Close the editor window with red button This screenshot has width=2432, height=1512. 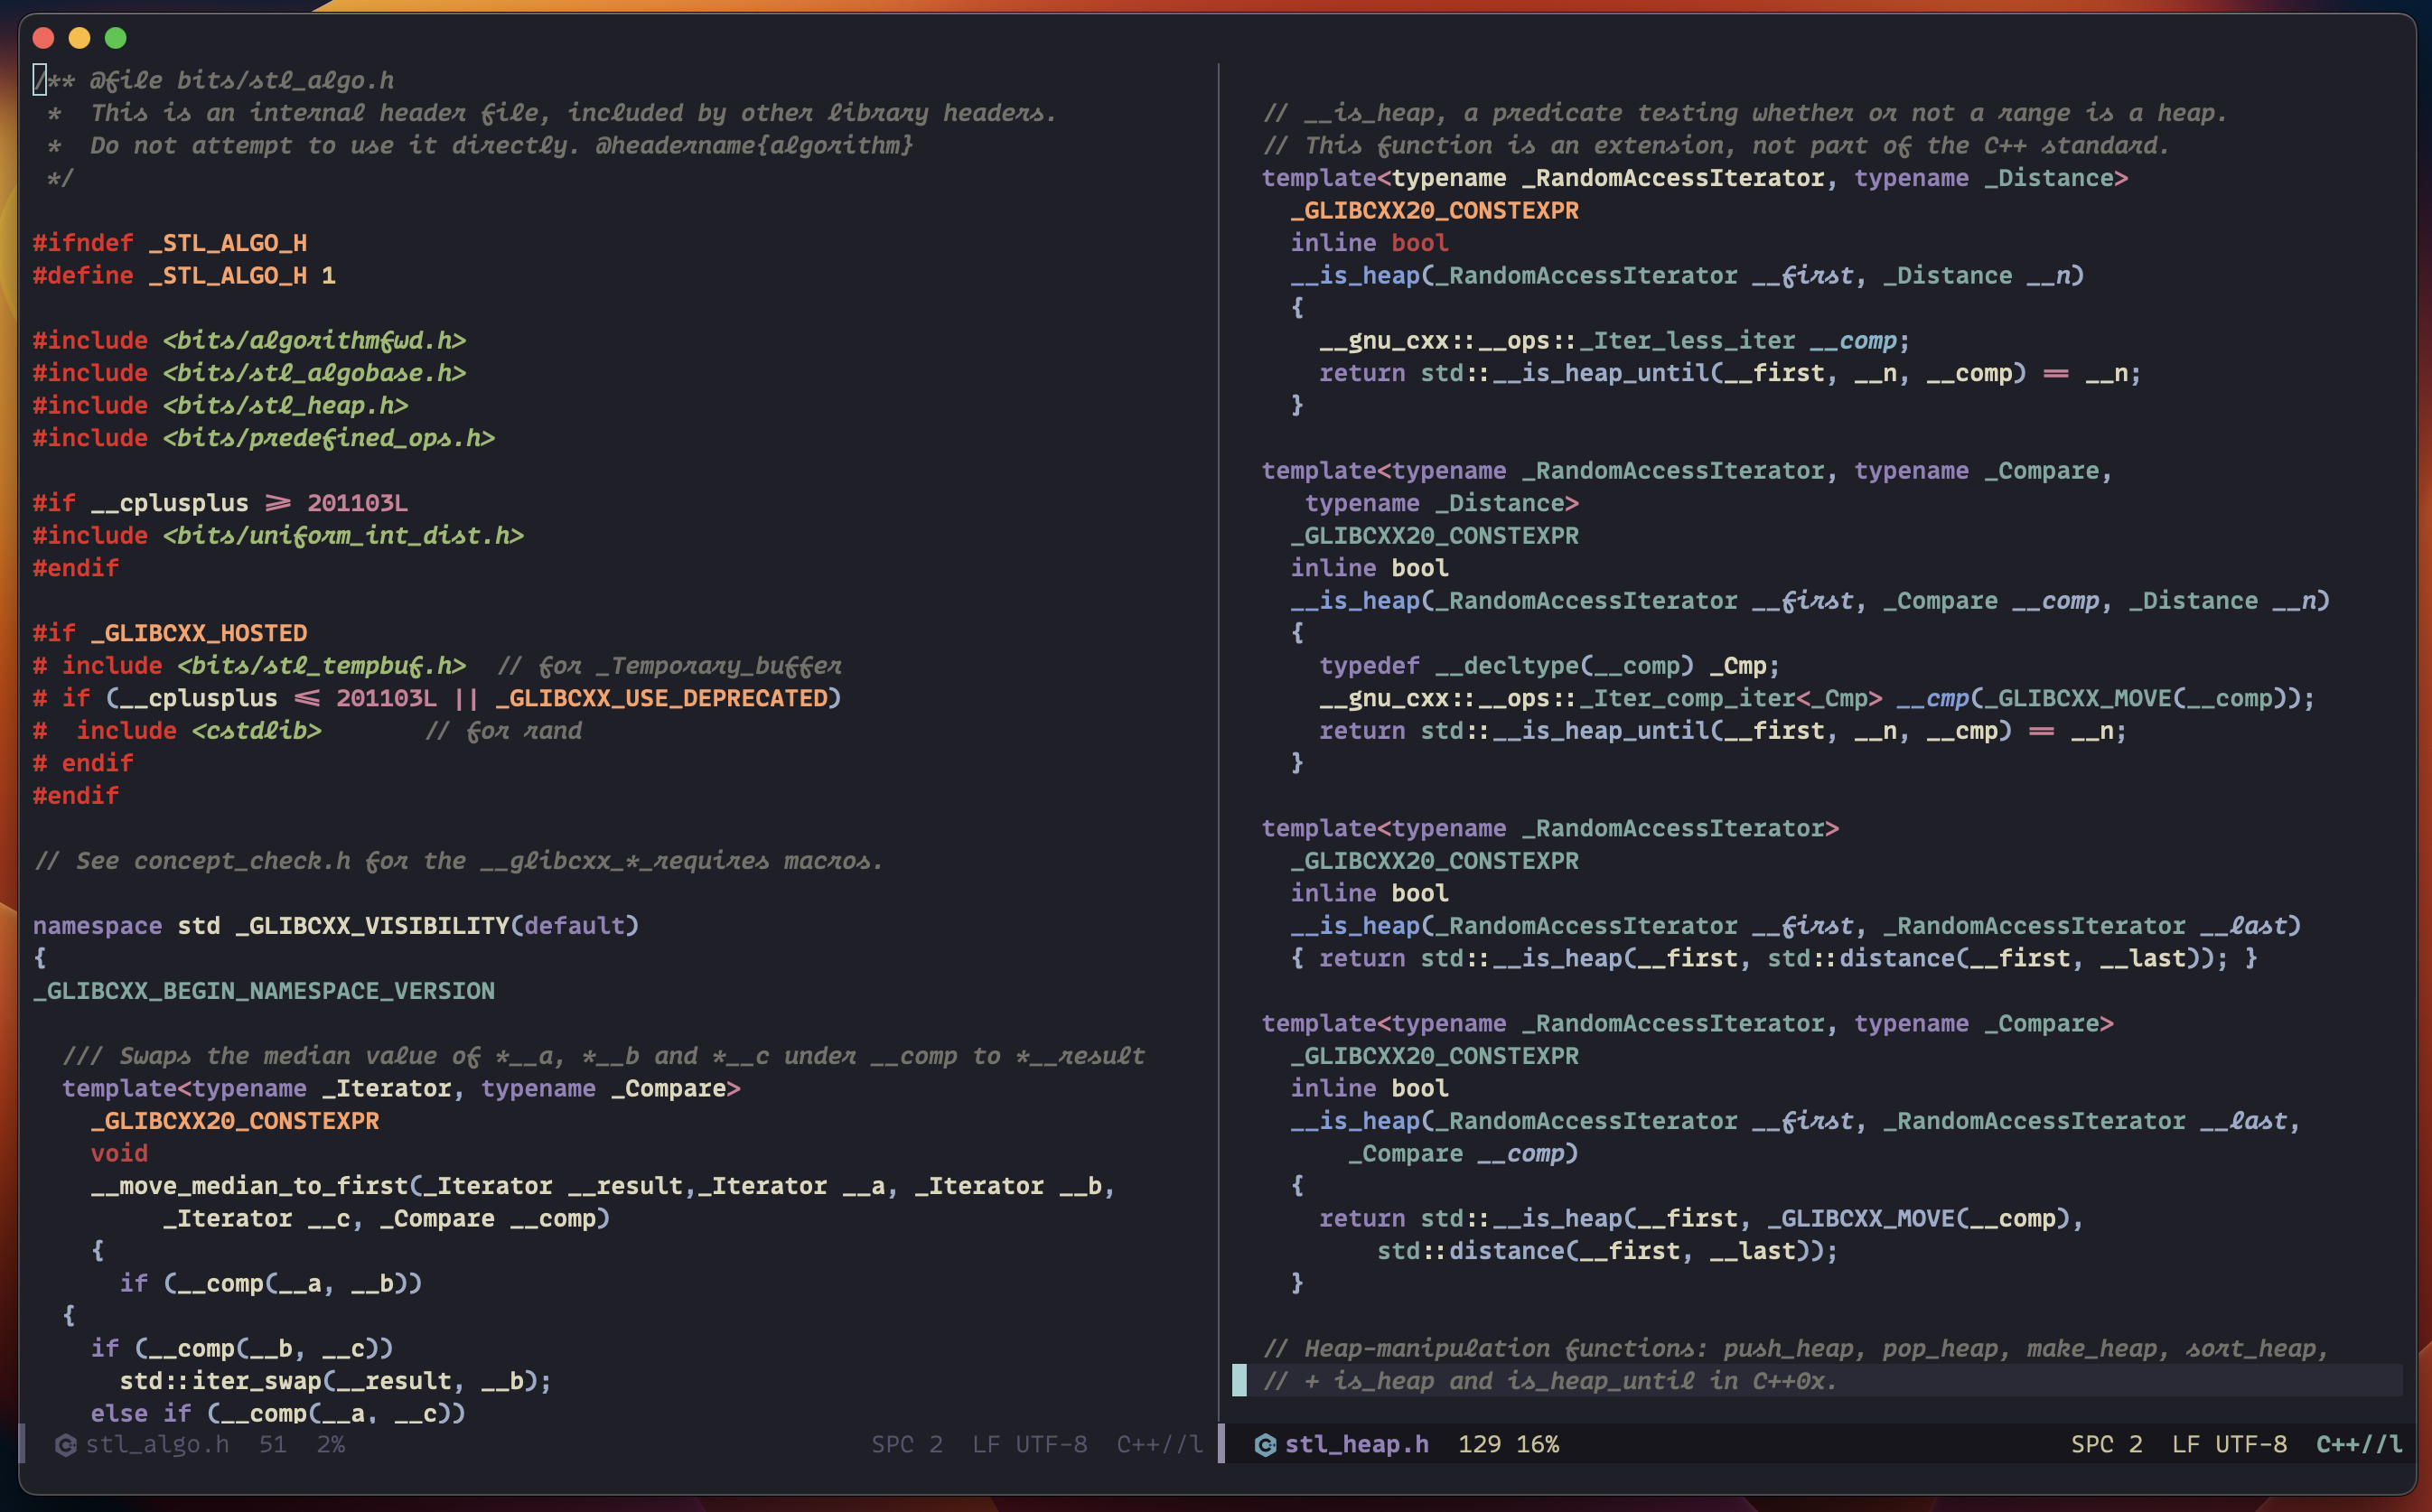point(43,38)
